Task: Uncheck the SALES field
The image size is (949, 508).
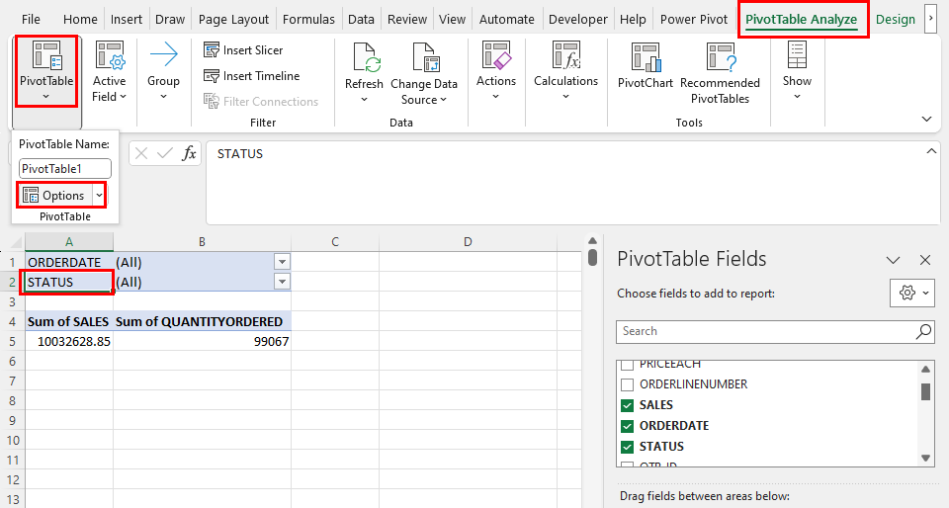Action: 628,405
